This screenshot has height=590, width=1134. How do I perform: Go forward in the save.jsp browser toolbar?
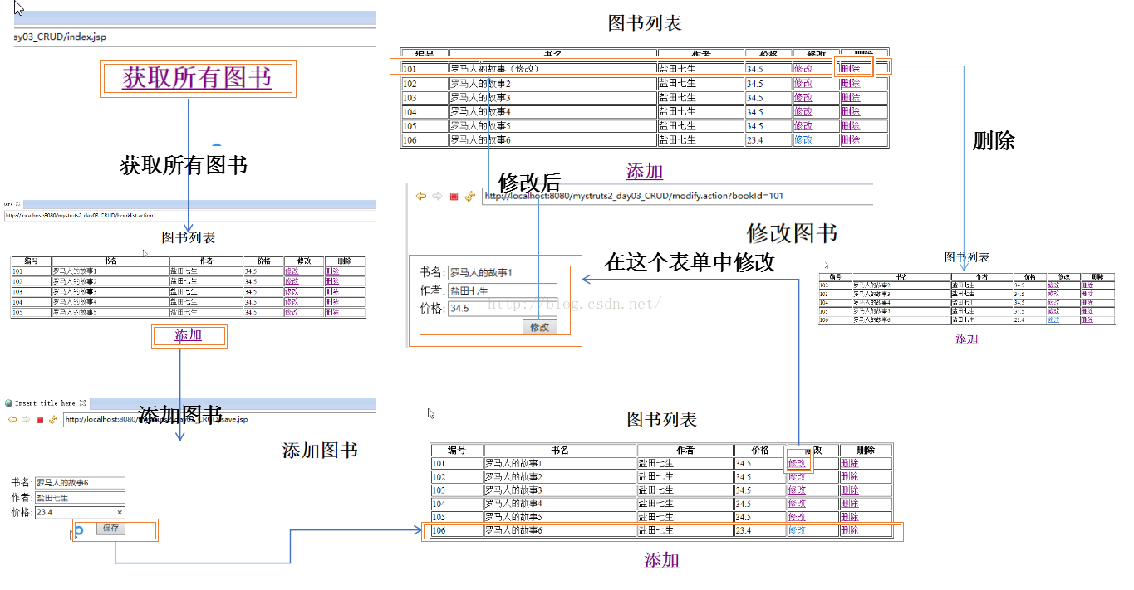pyautogui.click(x=26, y=419)
